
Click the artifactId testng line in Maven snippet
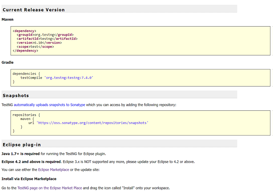pos(47,39)
